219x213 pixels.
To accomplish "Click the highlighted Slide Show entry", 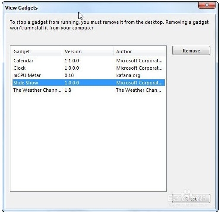I will point(89,83).
